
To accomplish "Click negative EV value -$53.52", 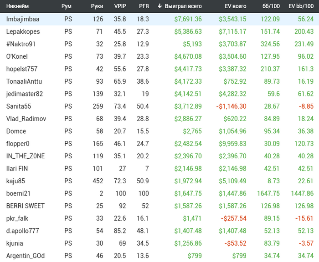I will pyautogui.click(x=236, y=243).
